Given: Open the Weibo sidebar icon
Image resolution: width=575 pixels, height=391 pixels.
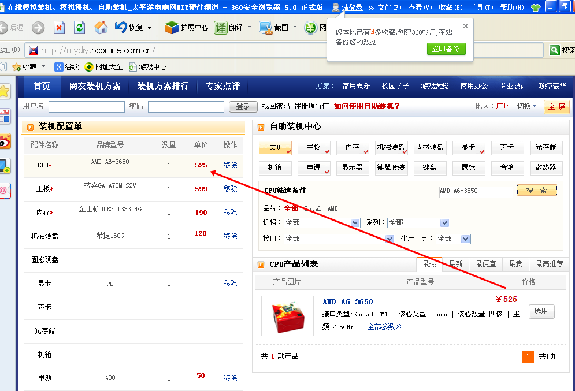Looking at the screenshot, I should 5,141.
